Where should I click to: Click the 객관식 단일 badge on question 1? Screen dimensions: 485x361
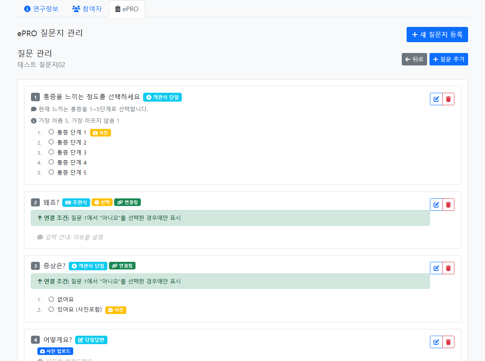click(162, 97)
